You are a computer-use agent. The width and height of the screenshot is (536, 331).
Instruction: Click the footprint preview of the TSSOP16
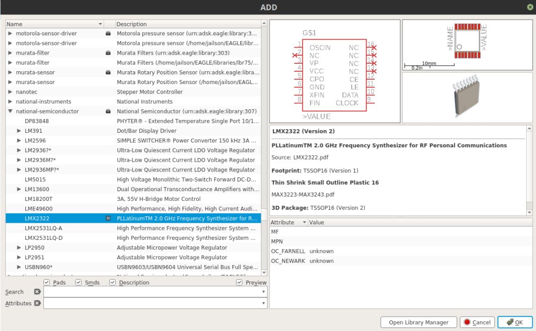coord(467,45)
